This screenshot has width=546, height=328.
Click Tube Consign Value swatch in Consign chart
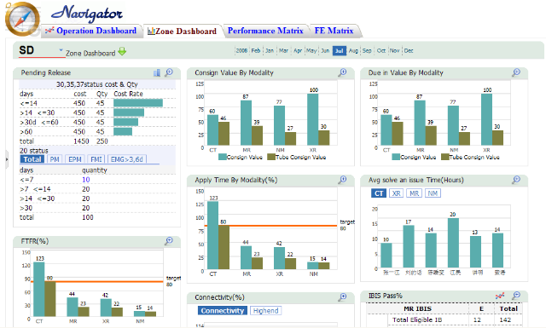click(x=271, y=157)
